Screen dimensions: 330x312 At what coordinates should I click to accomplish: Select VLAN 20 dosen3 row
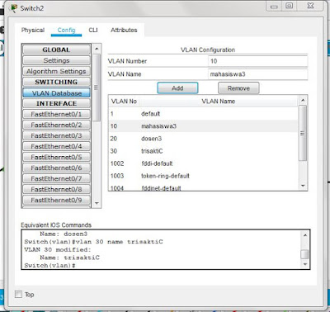204,139
